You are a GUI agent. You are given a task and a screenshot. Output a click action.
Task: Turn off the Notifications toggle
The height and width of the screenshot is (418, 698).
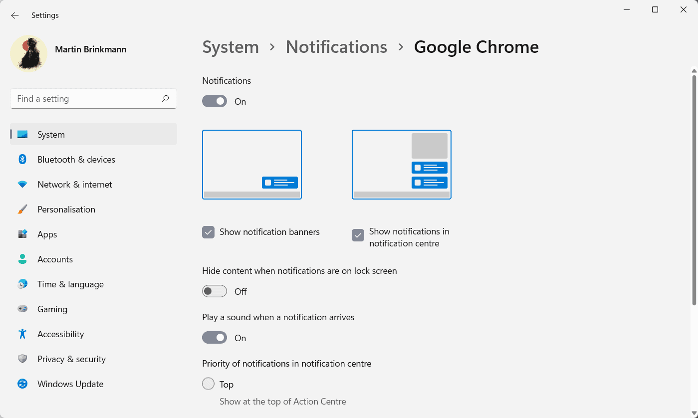click(214, 101)
